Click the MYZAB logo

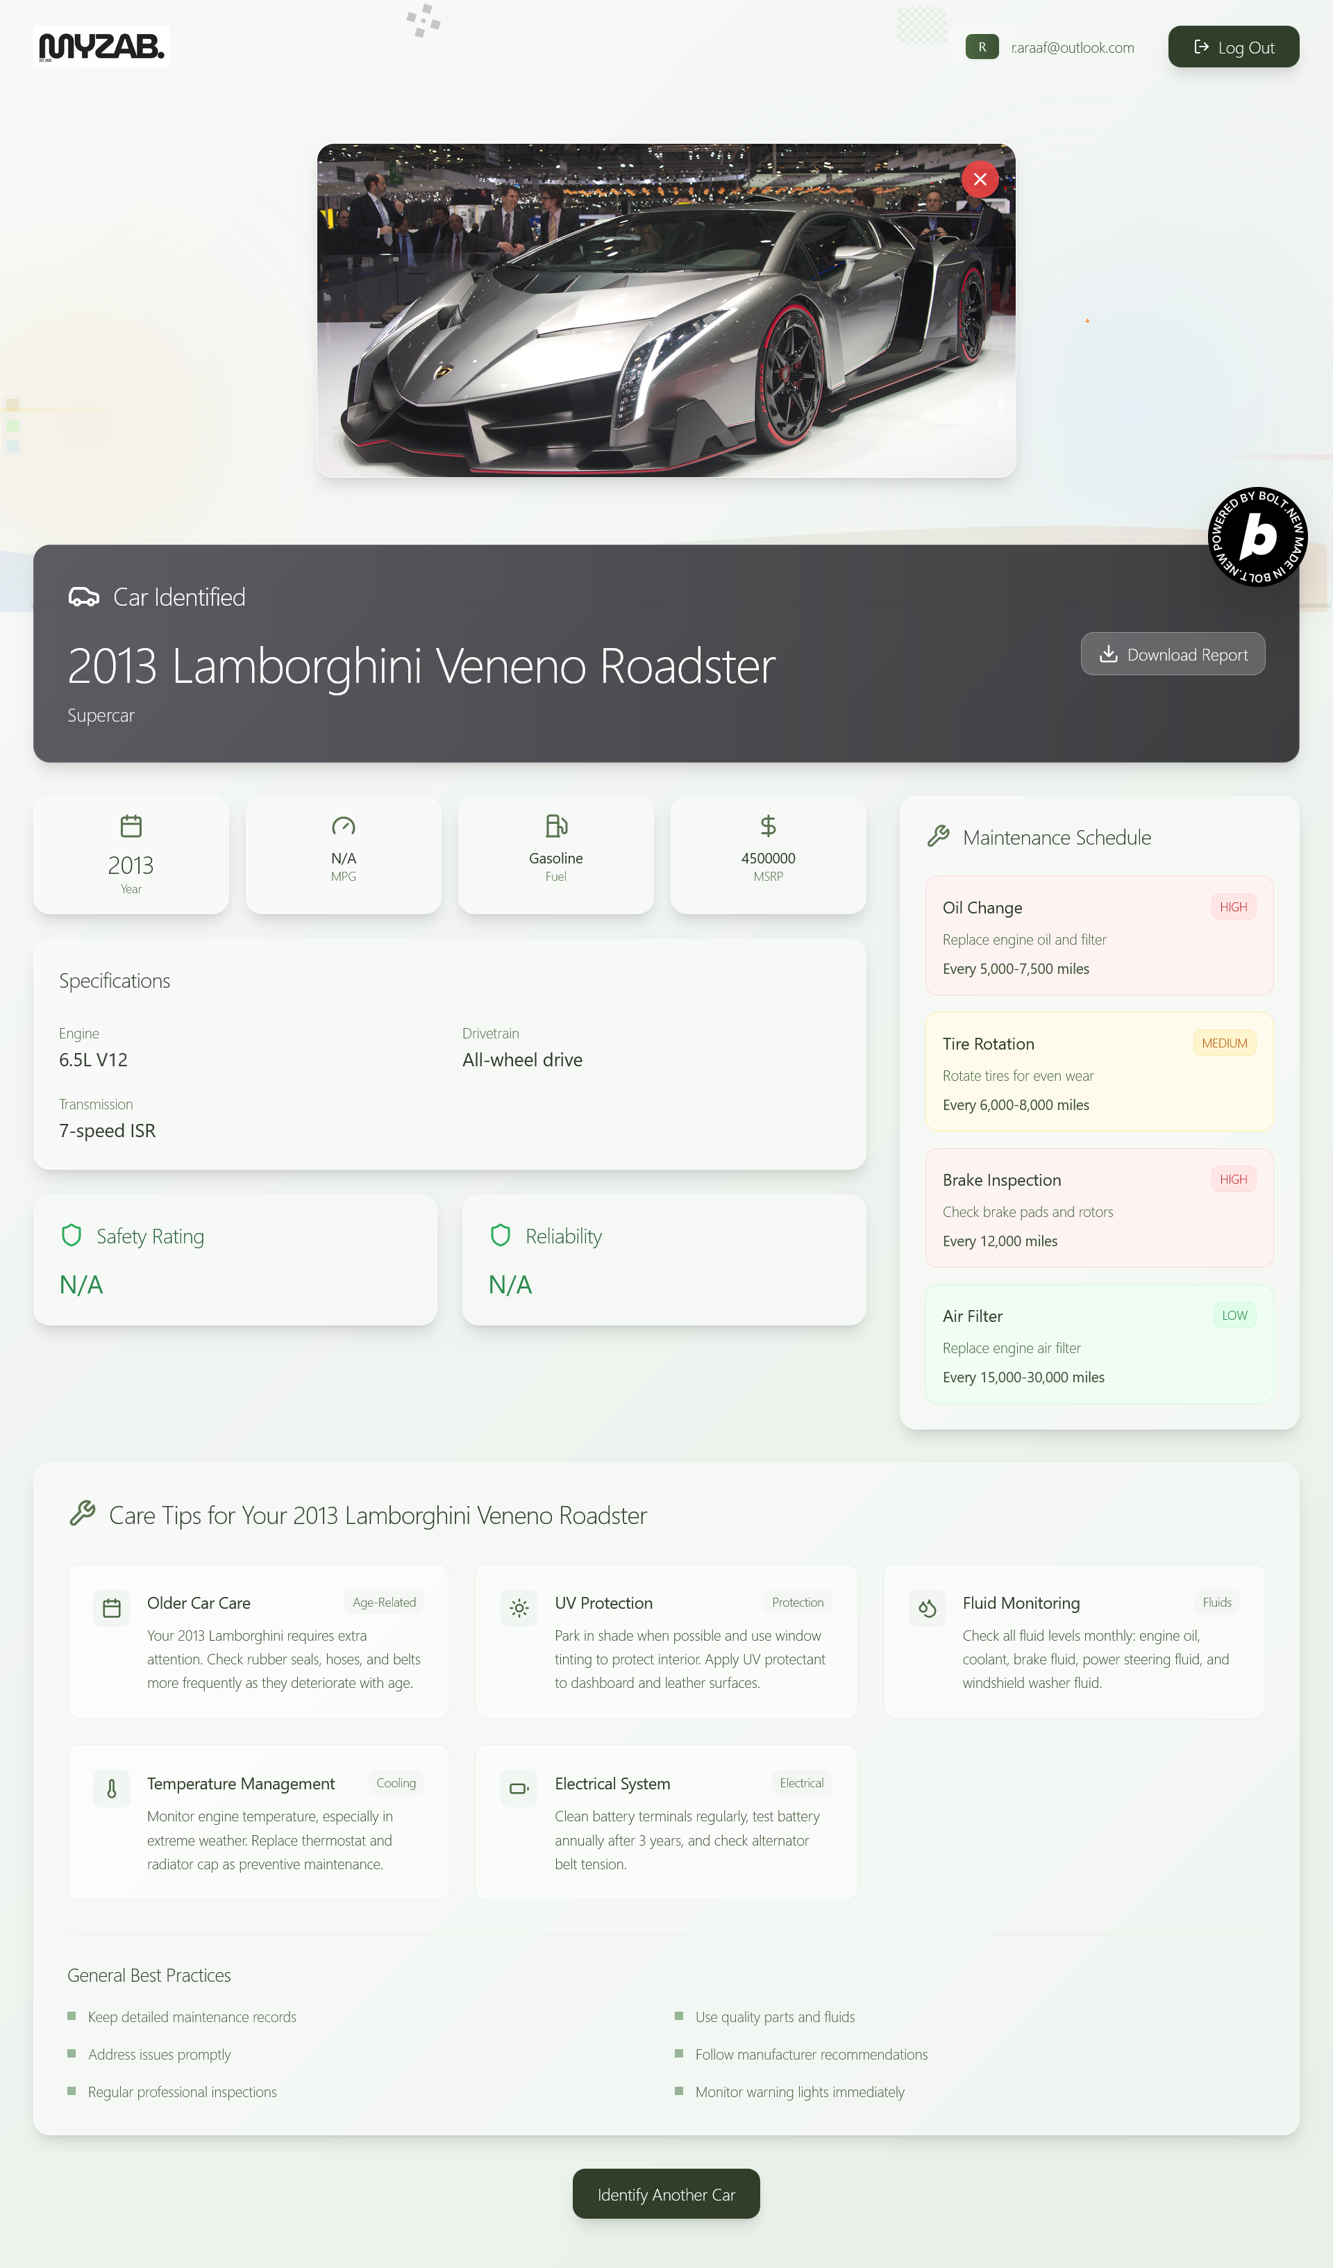101,46
